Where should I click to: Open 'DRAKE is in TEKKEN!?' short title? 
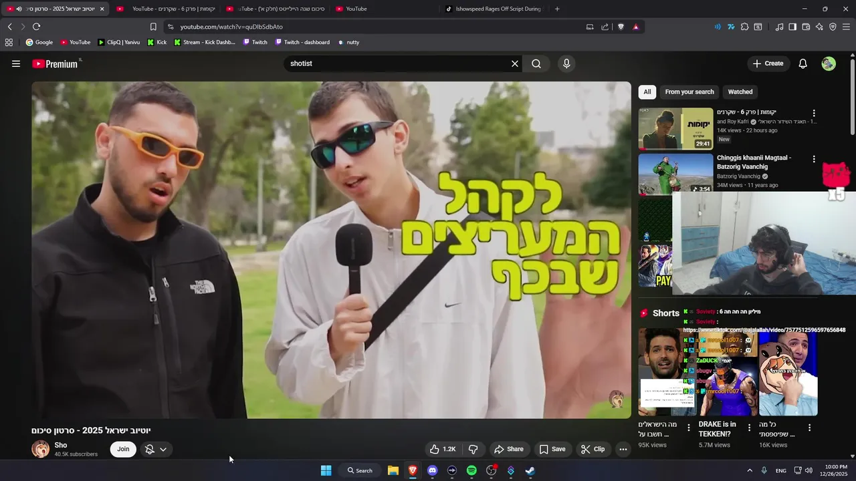[x=717, y=429]
